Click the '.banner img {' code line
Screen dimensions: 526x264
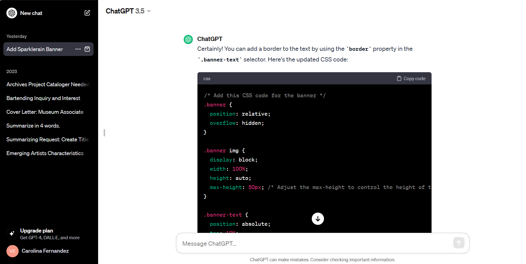tap(224, 151)
